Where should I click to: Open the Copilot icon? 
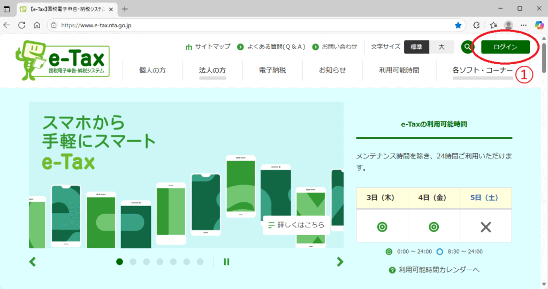click(x=539, y=25)
